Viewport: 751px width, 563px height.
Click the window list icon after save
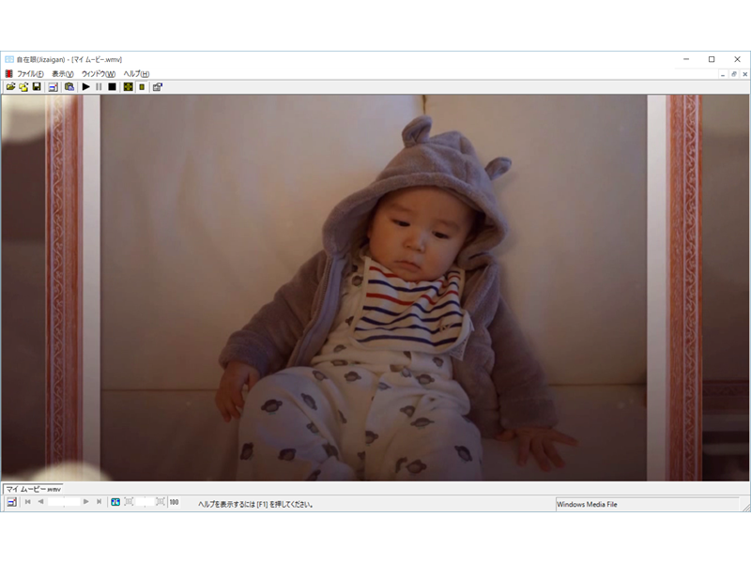click(54, 86)
